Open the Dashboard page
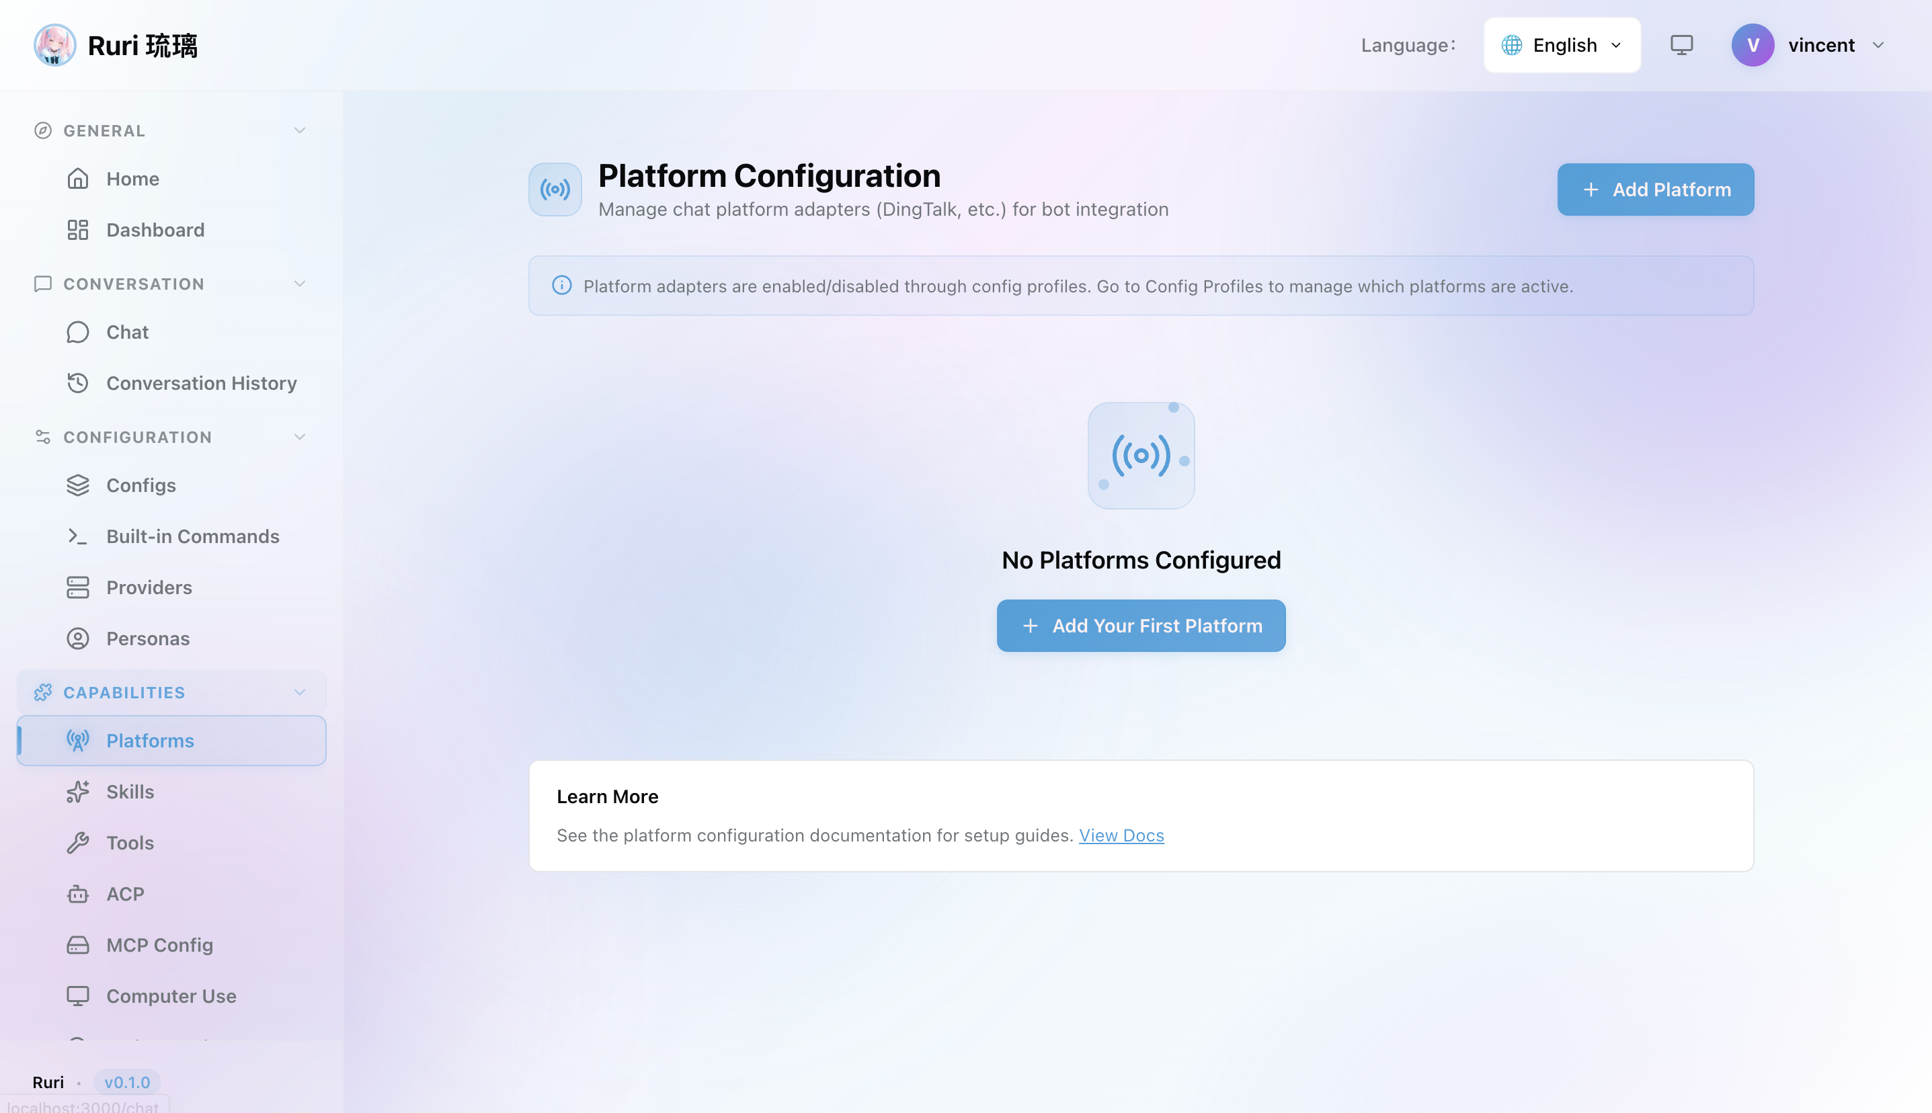 [x=171, y=230]
